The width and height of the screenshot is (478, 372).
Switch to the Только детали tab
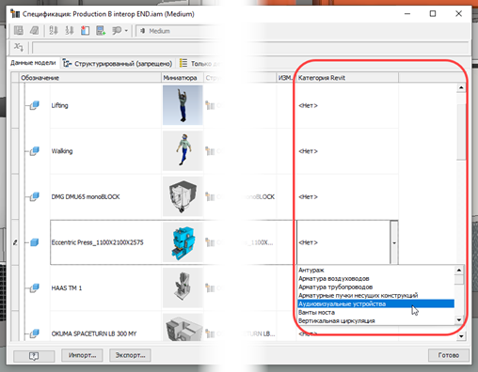click(x=200, y=64)
